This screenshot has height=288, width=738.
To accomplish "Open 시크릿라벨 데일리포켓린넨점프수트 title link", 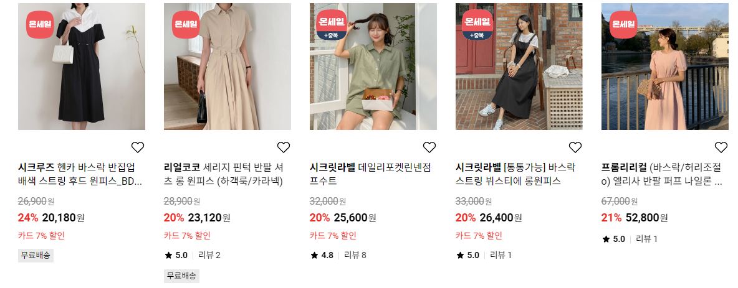I will click(x=370, y=174).
